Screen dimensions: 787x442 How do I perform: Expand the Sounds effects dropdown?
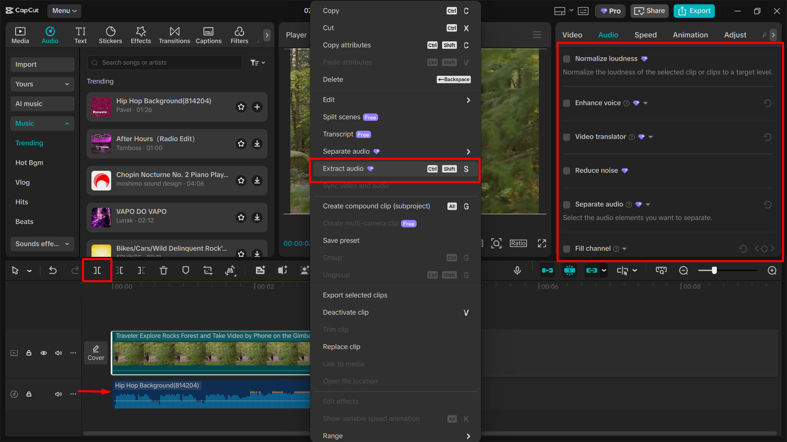pyautogui.click(x=42, y=244)
